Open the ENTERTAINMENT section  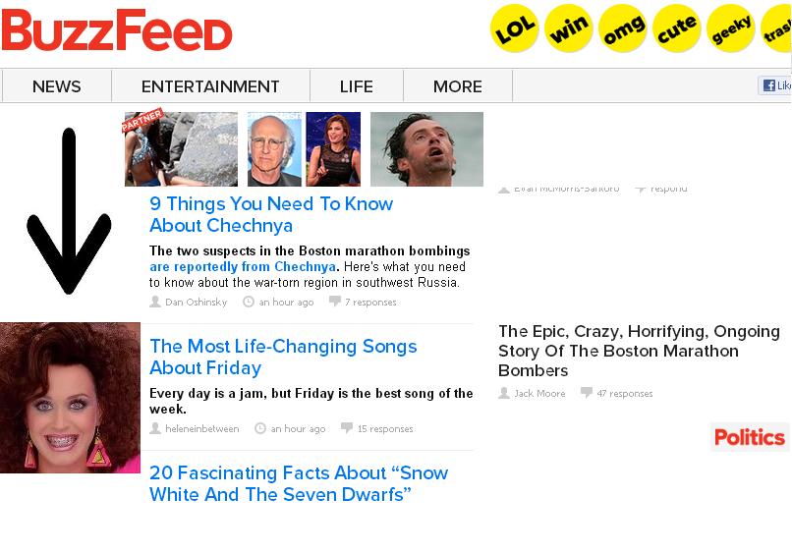pos(210,86)
